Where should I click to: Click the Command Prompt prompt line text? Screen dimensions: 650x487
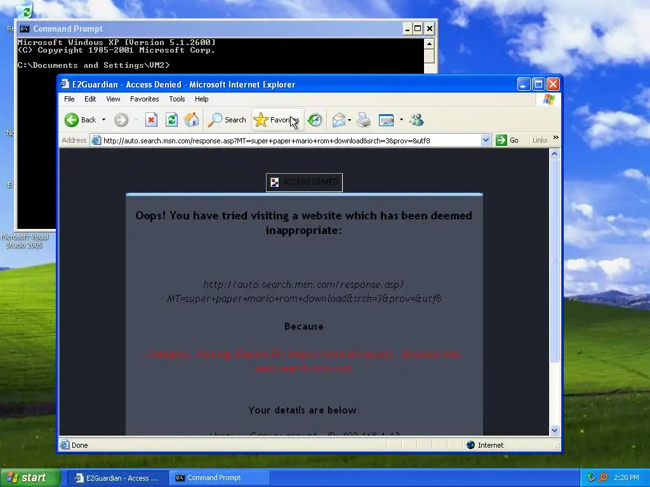(93, 65)
